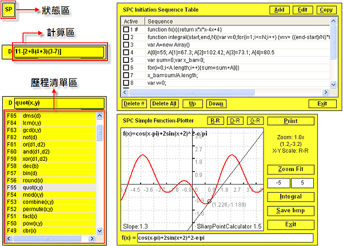Exit the Function-Plotter

tap(291, 225)
